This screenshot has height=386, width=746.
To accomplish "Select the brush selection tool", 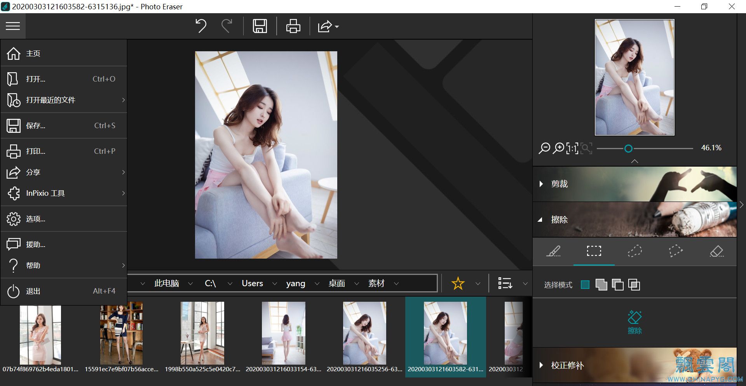I will point(553,251).
